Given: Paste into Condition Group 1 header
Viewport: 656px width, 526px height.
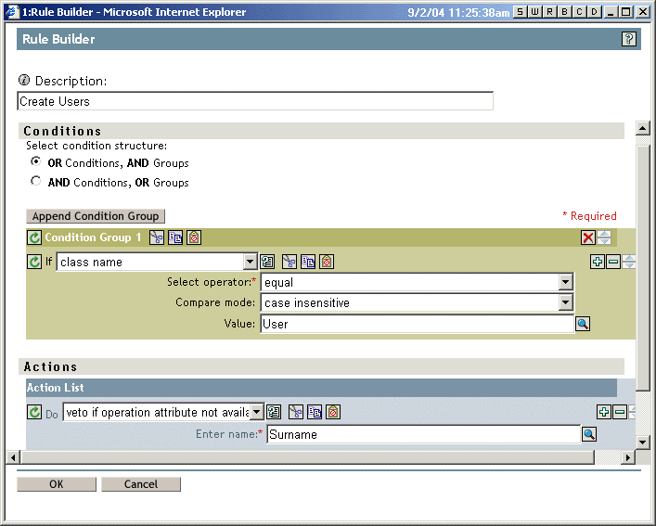Looking at the screenshot, I should point(194,237).
